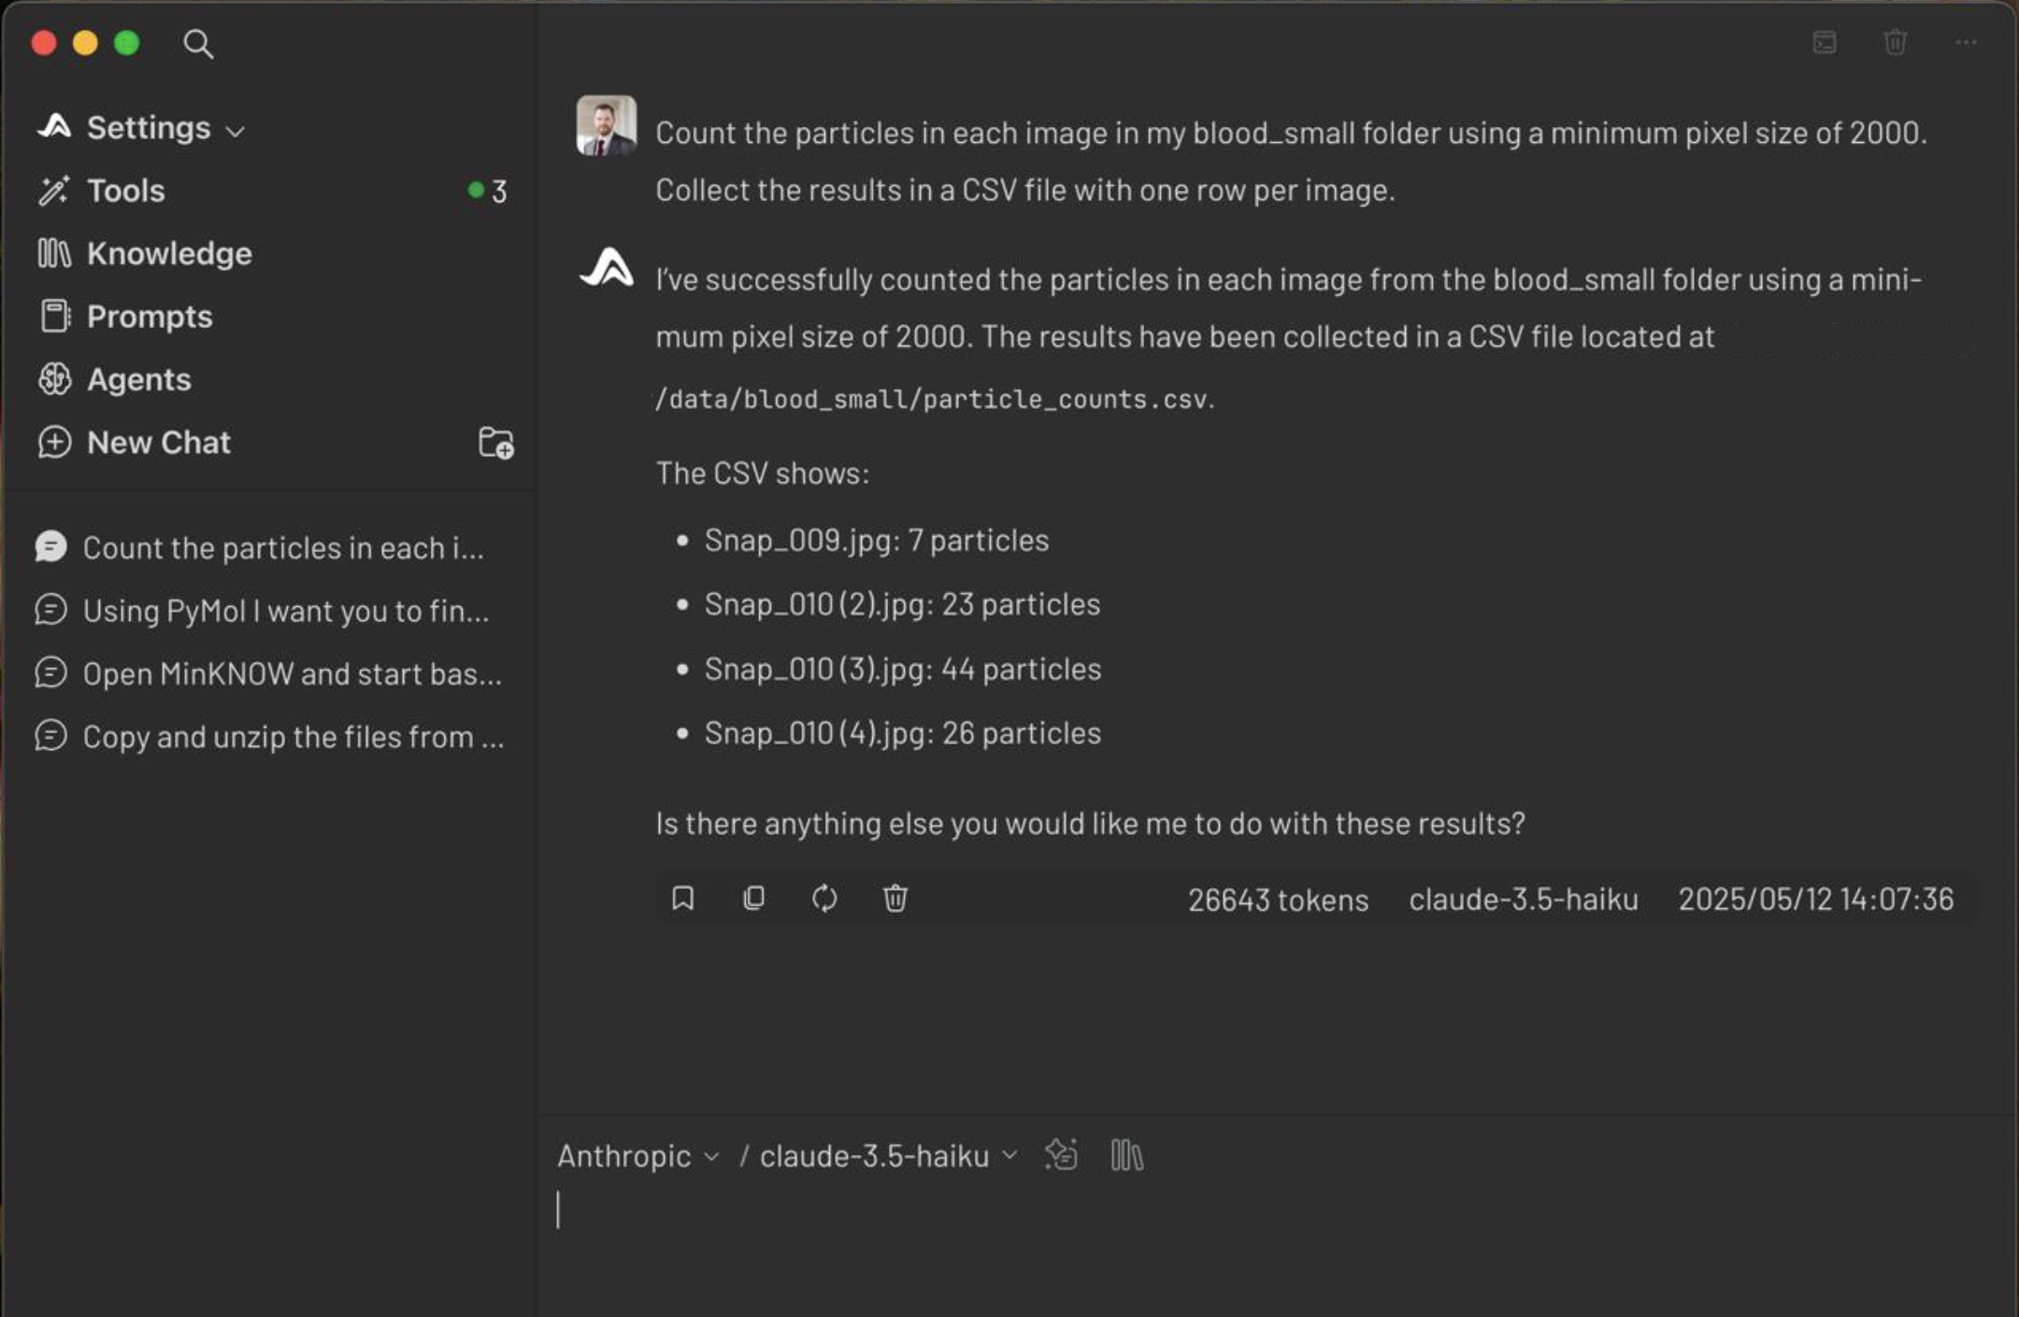Screen dimensions: 2019x1317
Task: Switch to the Knowledge section
Action: click(x=169, y=253)
